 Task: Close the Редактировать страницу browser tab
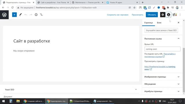(x=34, y=3)
